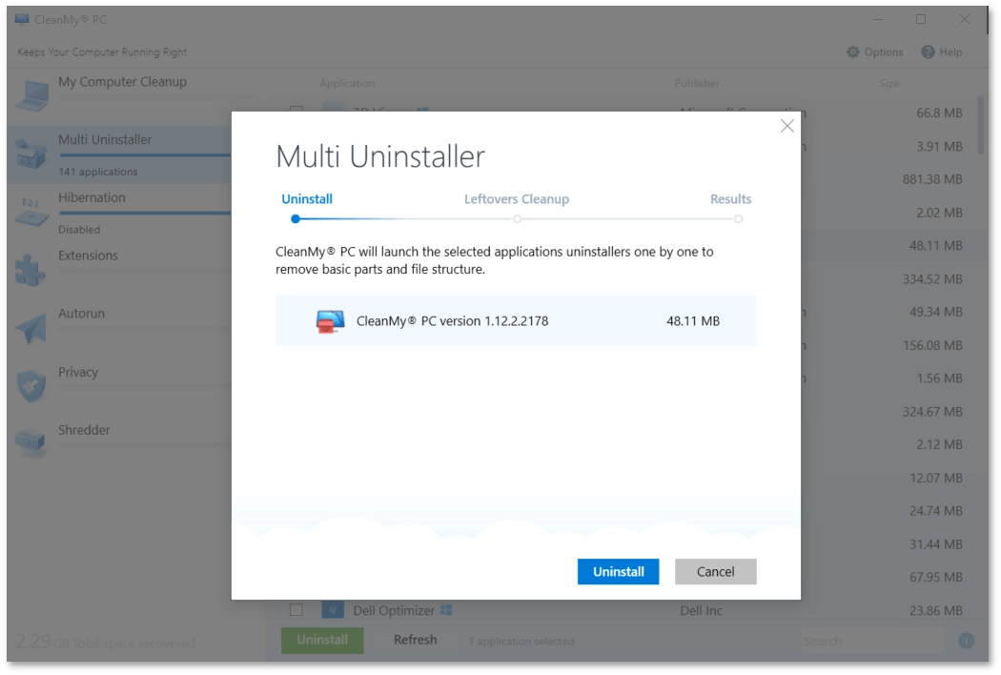This screenshot has width=1001, height=675.
Task: Click the Options text link
Action: pos(884,51)
